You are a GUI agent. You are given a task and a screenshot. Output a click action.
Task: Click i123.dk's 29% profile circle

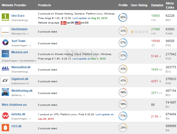[x=123, y=128]
